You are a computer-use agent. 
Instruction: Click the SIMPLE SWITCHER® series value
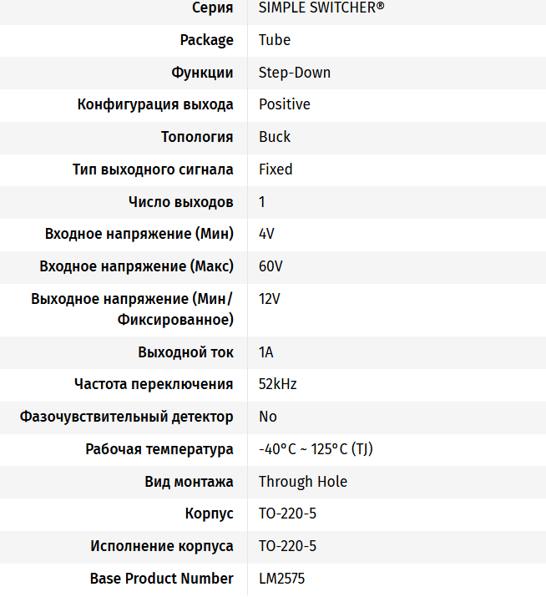[321, 8]
